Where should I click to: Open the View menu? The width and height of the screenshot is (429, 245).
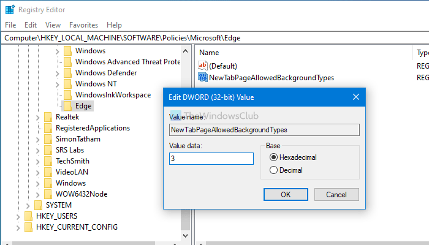point(53,25)
